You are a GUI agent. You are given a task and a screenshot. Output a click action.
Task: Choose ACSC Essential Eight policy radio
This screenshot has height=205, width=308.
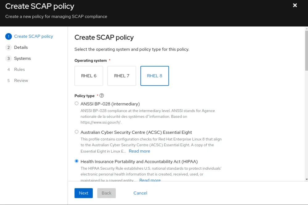(x=77, y=132)
